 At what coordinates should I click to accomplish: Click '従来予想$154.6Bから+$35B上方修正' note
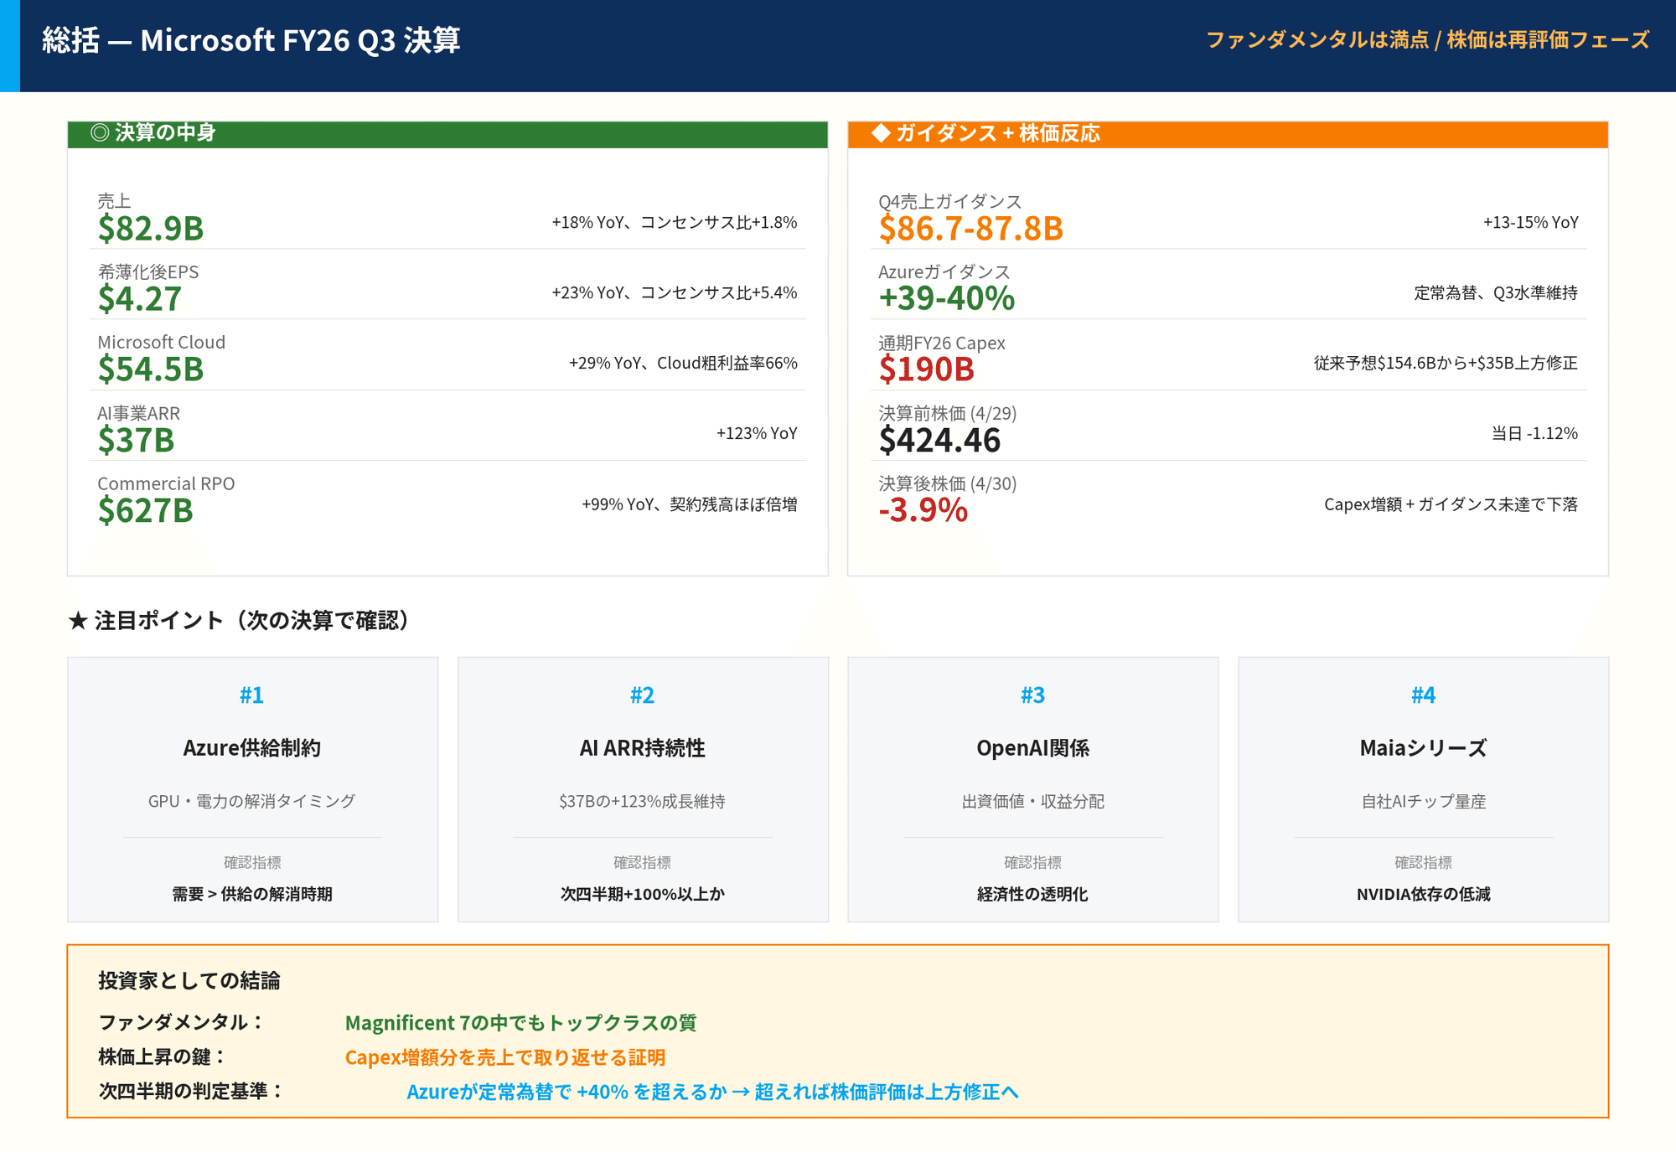(1446, 364)
